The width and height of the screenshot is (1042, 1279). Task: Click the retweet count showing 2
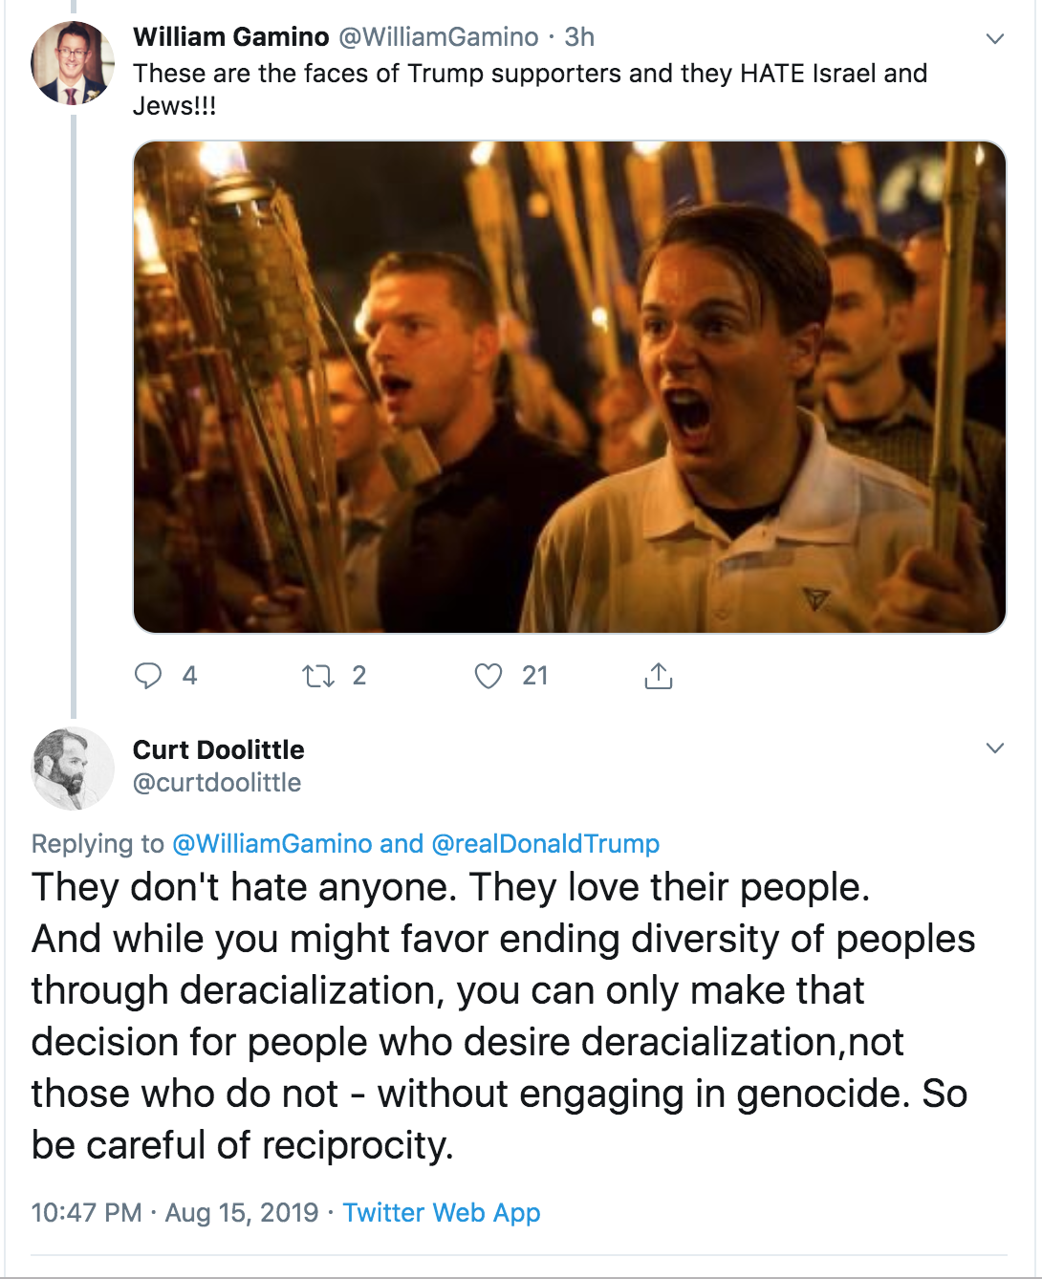(359, 676)
